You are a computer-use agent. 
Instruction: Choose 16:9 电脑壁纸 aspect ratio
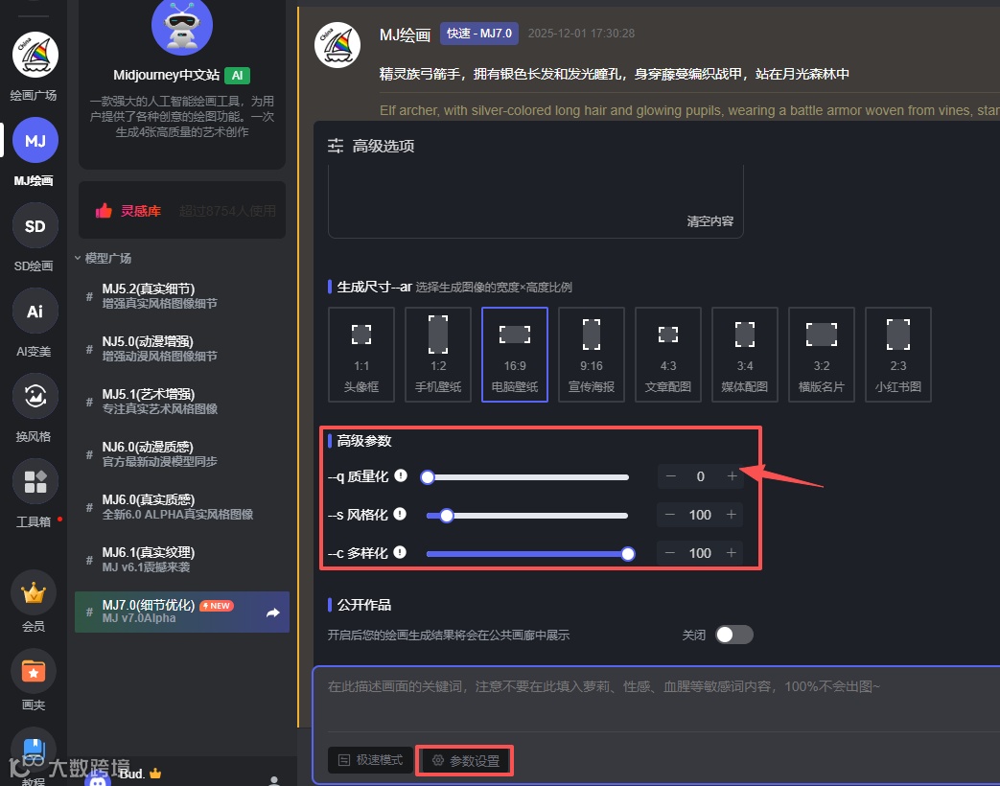click(x=515, y=355)
